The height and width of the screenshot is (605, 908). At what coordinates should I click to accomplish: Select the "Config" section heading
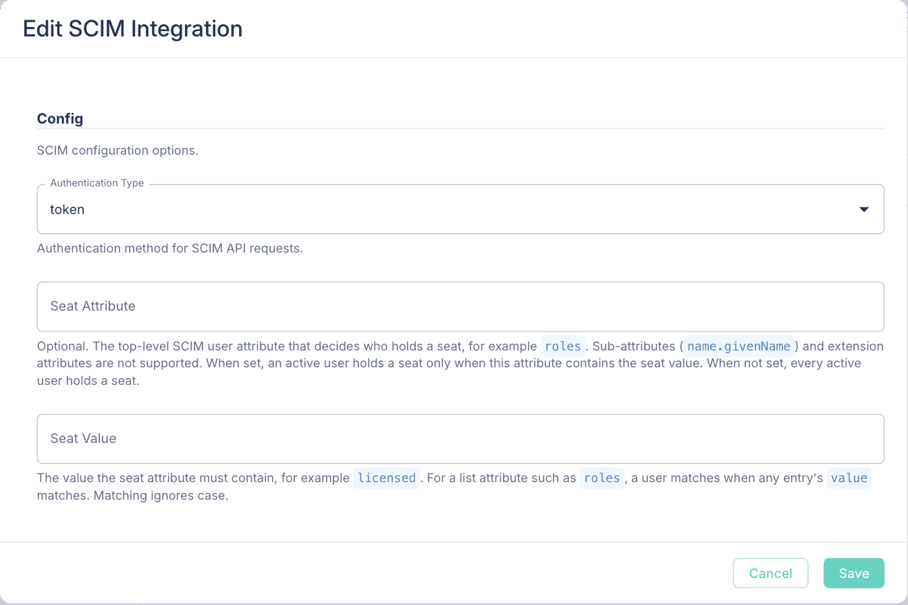[60, 119]
